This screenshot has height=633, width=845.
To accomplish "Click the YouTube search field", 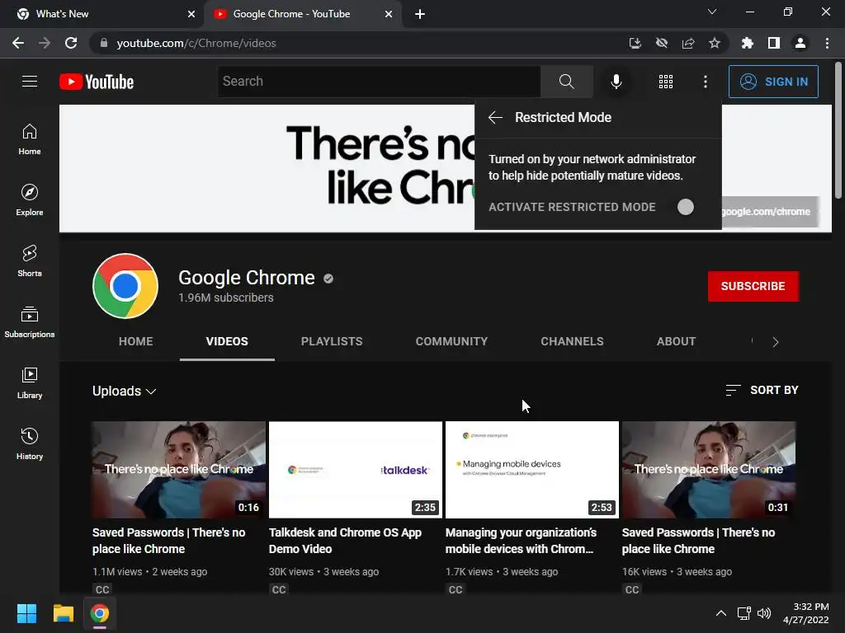I will coord(379,82).
